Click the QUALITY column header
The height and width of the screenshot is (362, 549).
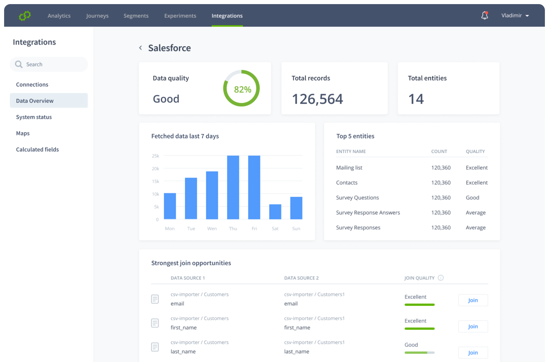click(x=475, y=151)
